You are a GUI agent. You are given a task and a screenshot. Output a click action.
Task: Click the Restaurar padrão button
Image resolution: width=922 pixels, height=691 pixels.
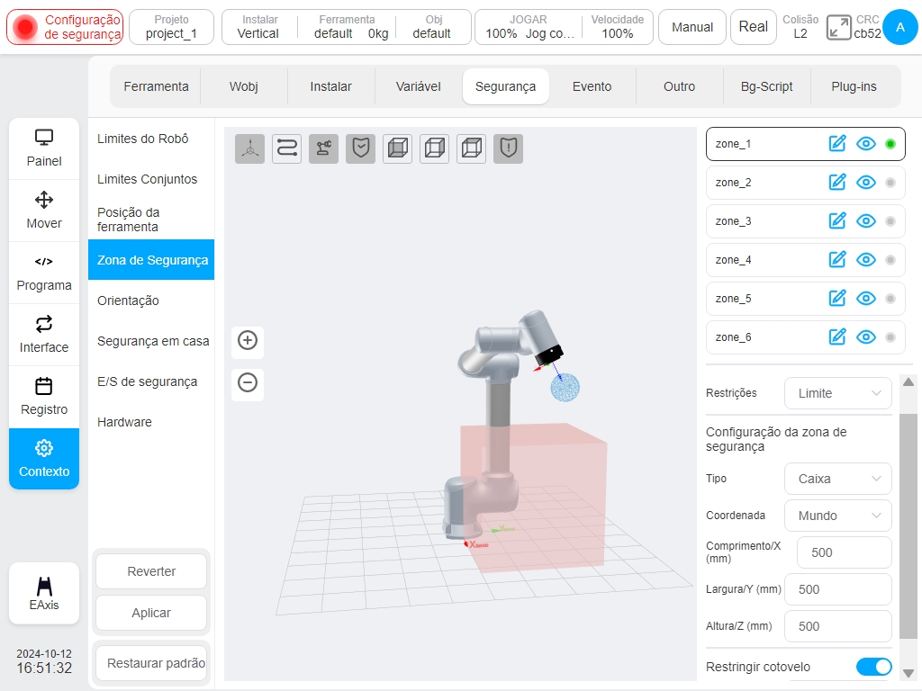(x=156, y=663)
